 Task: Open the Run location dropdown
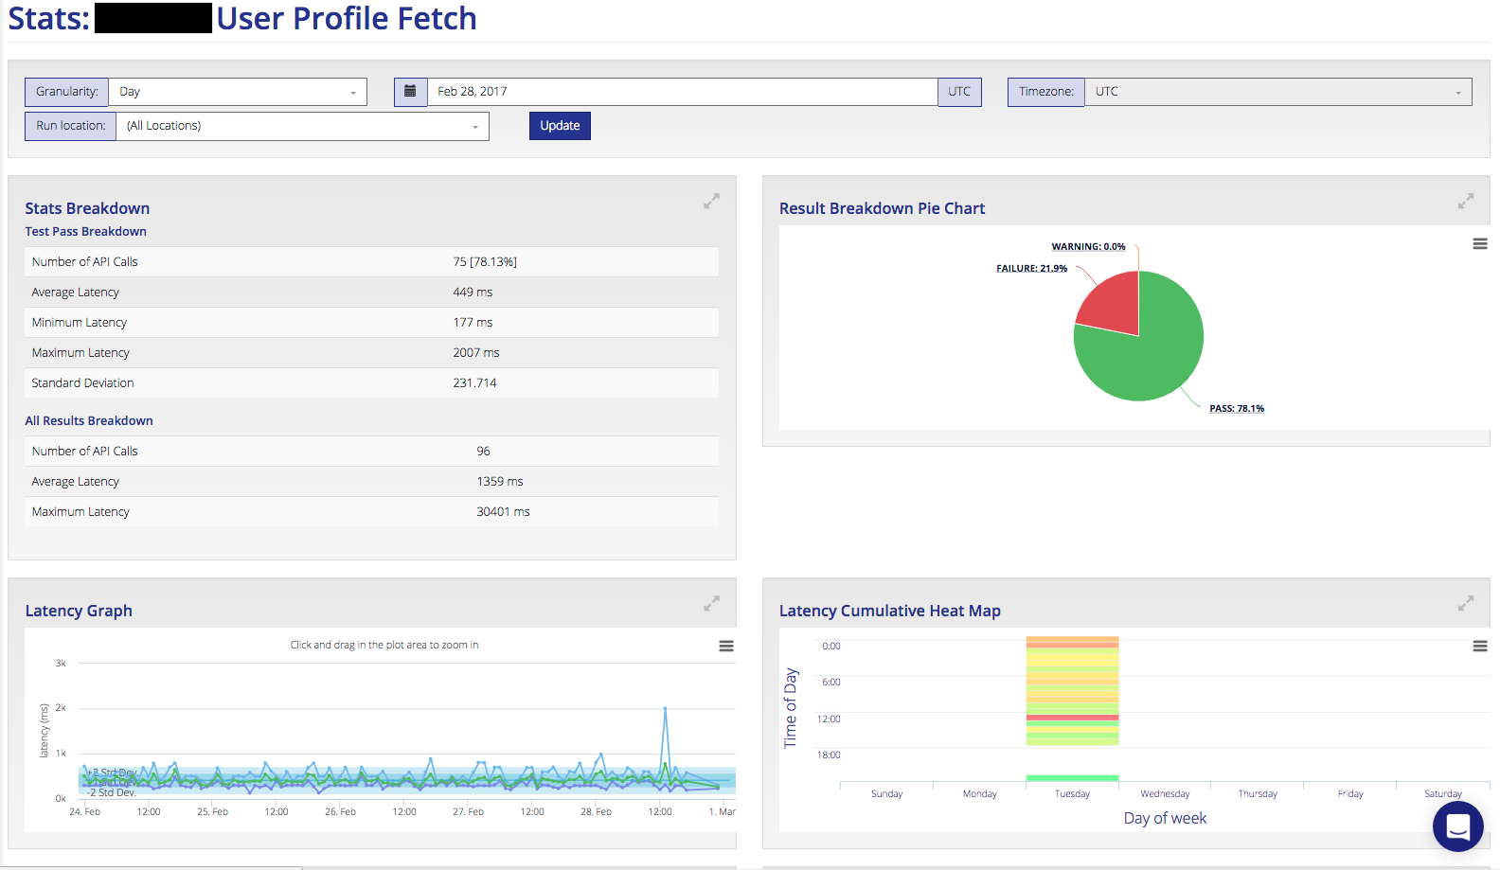coord(302,126)
